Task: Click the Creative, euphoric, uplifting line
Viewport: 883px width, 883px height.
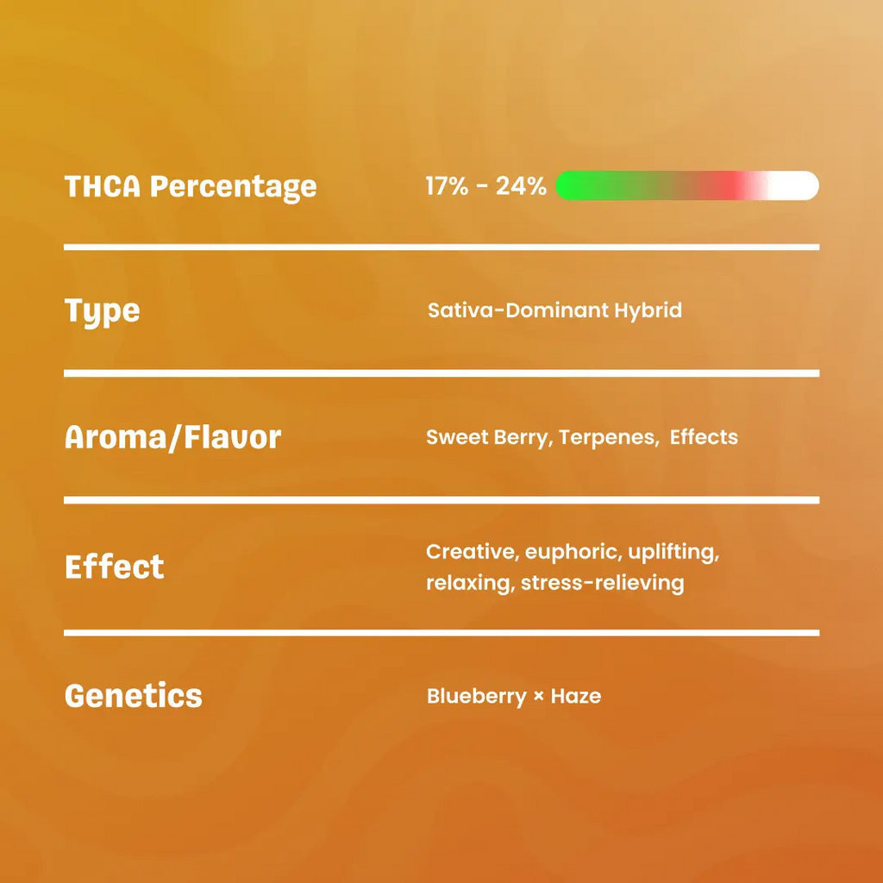Action: point(573,552)
